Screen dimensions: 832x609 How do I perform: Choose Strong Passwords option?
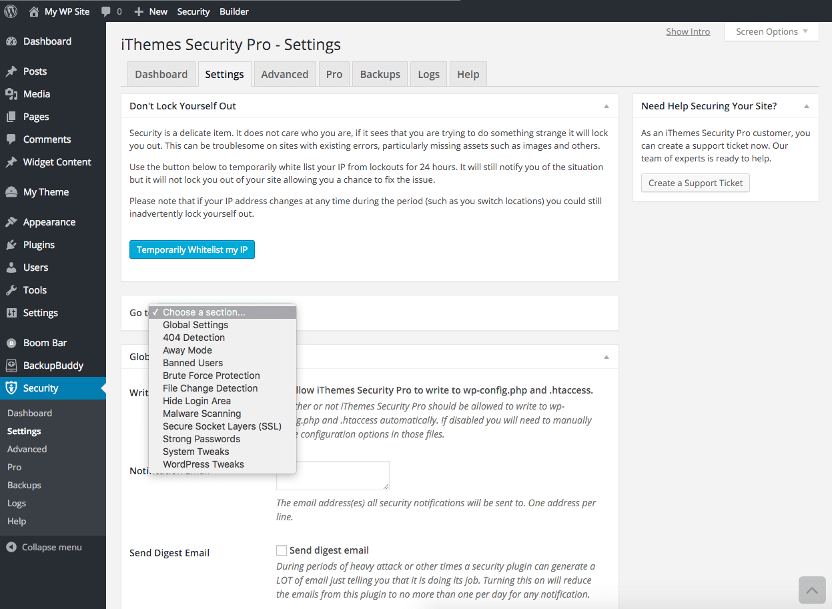(x=222, y=439)
